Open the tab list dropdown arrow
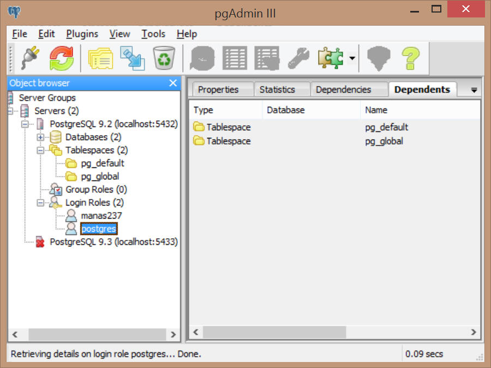The height and width of the screenshot is (368, 491). pos(474,90)
